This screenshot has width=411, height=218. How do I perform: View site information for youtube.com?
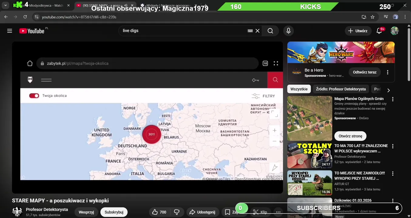pyautogui.click(x=36, y=17)
